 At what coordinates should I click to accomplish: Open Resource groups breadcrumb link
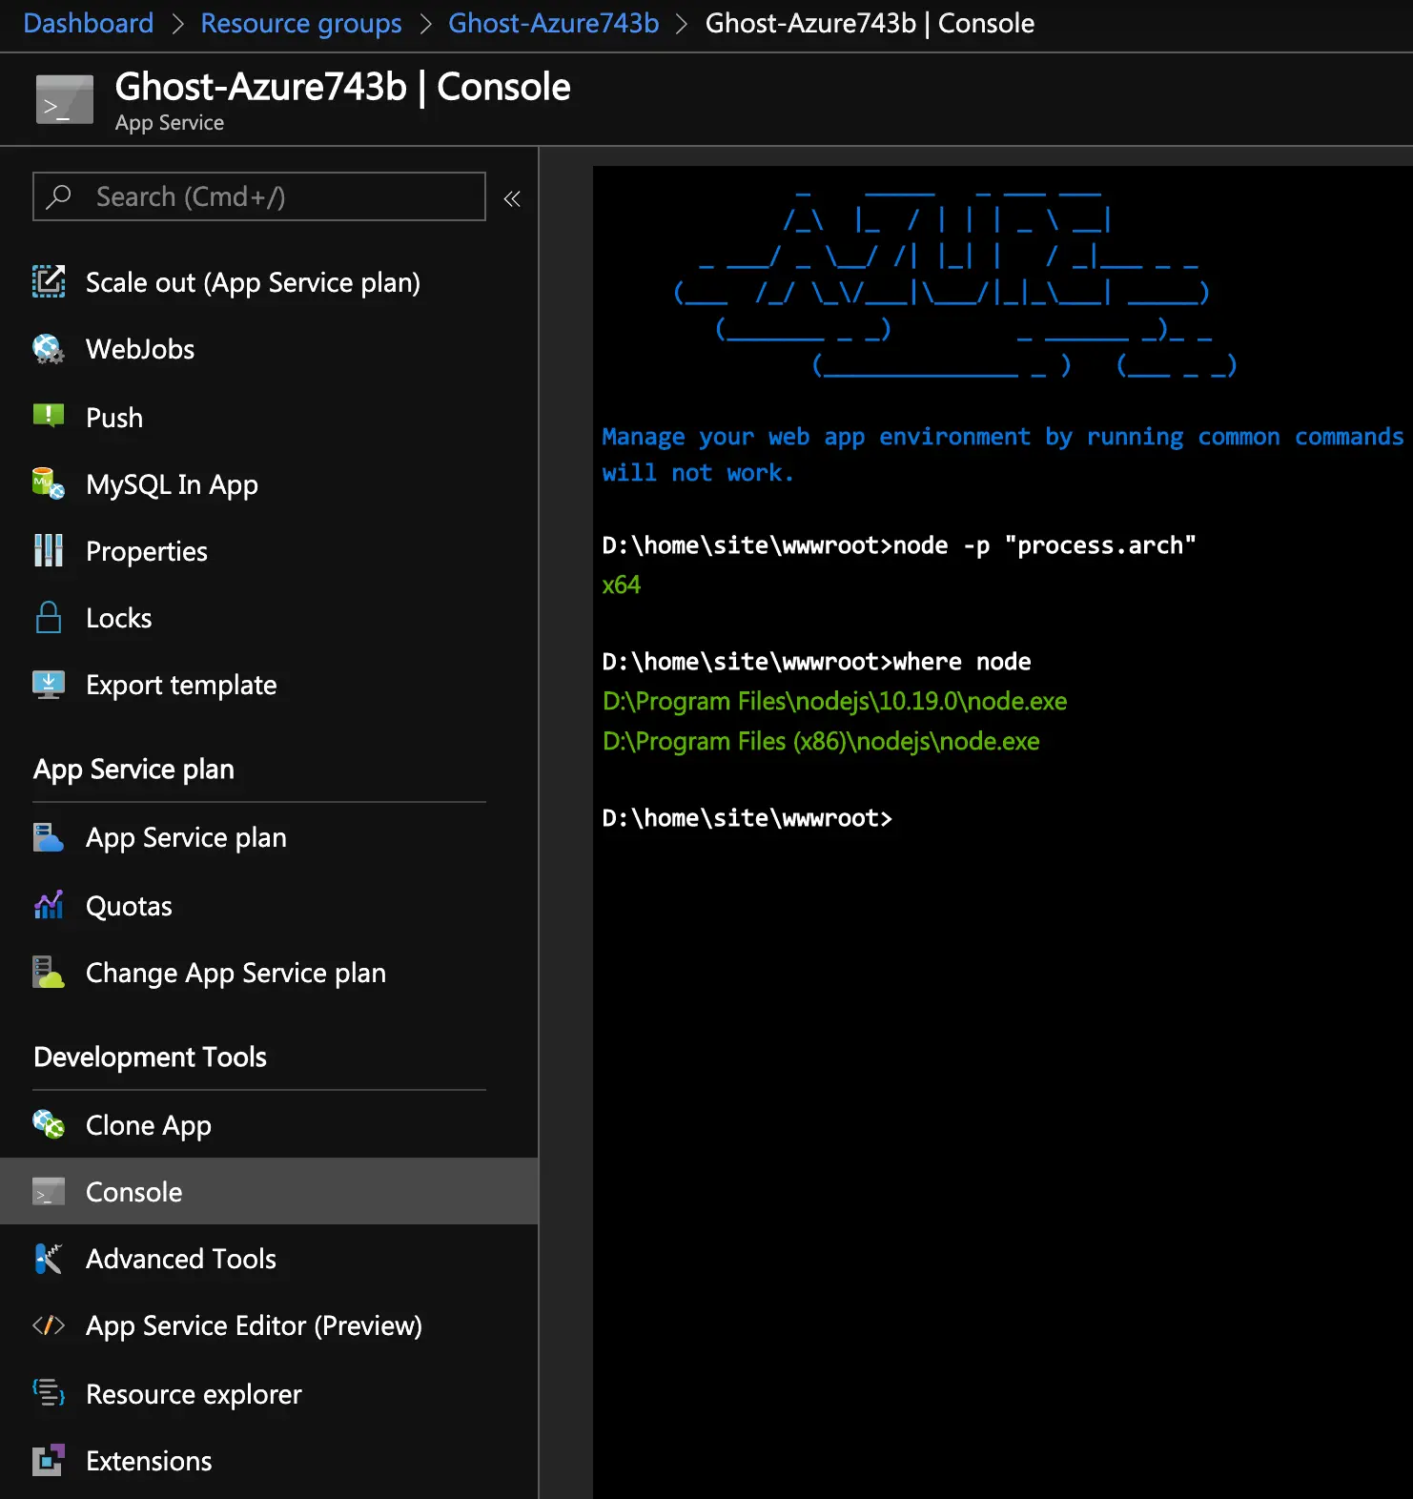coord(301,24)
